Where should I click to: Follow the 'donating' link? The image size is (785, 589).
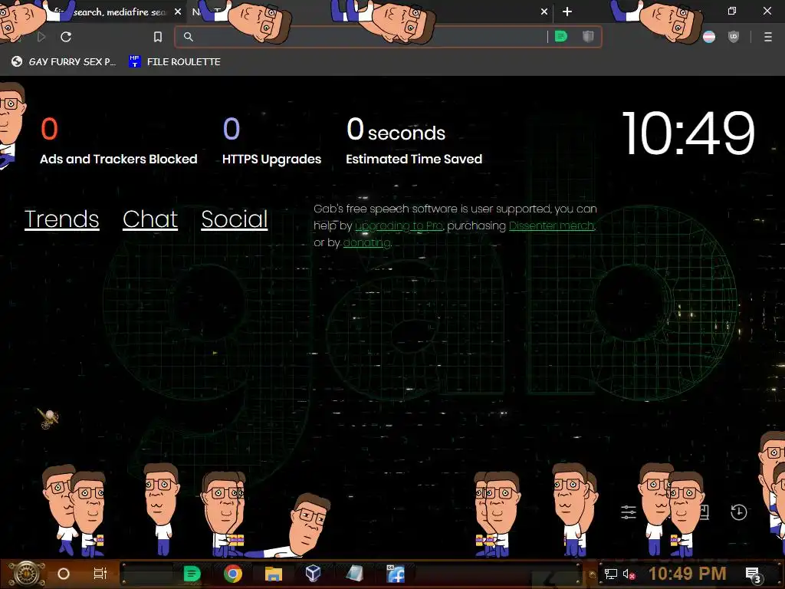(x=366, y=243)
